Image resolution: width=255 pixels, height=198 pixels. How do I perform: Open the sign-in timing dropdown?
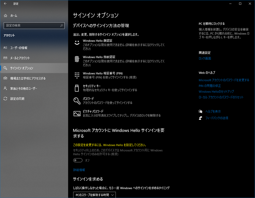pos(94,194)
